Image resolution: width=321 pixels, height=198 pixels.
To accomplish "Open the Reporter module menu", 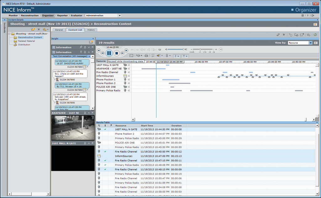I will (x=62, y=15).
